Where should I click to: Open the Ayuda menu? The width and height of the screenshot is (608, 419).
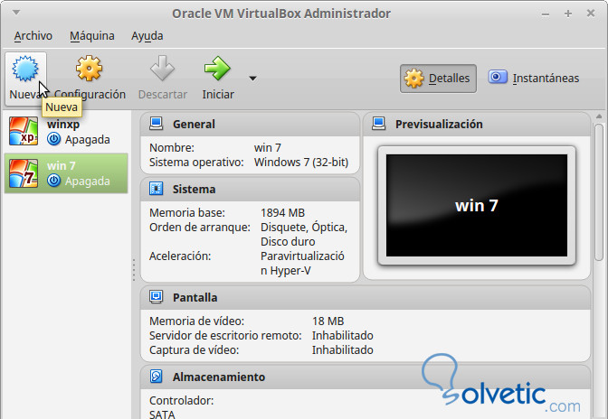[x=147, y=36]
